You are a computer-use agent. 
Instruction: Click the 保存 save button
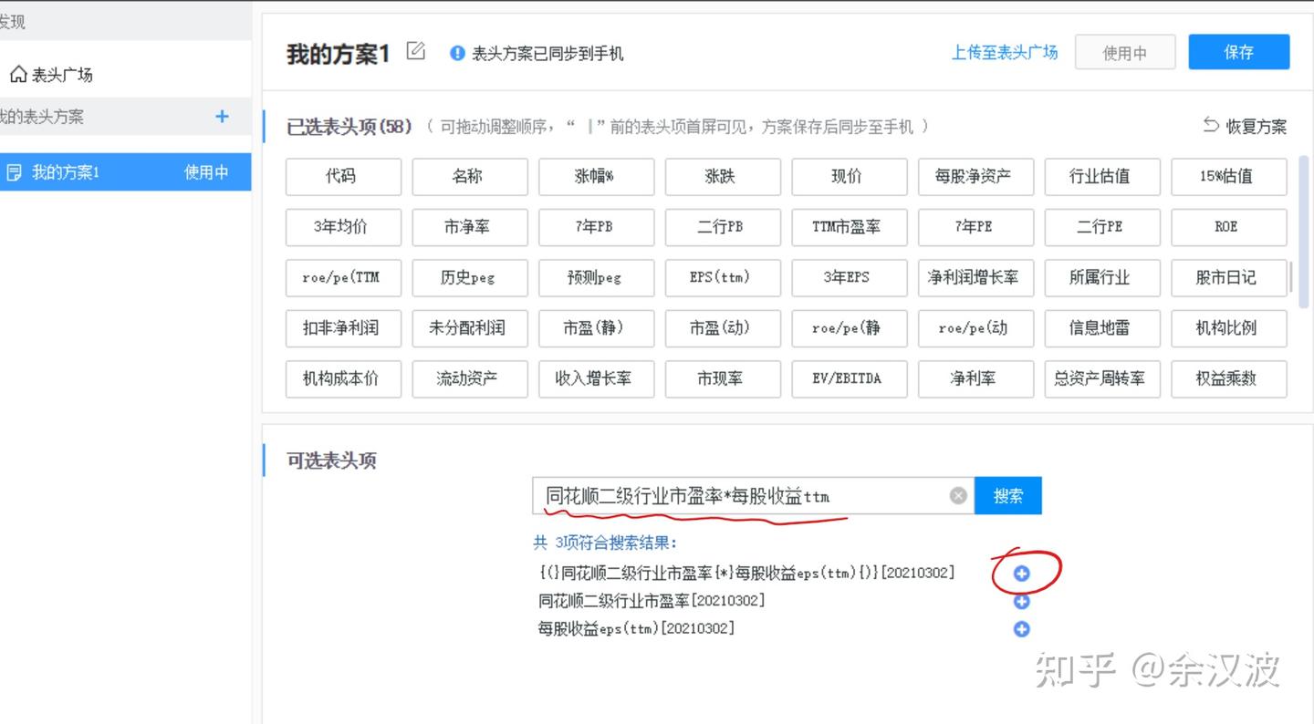tap(1238, 52)
